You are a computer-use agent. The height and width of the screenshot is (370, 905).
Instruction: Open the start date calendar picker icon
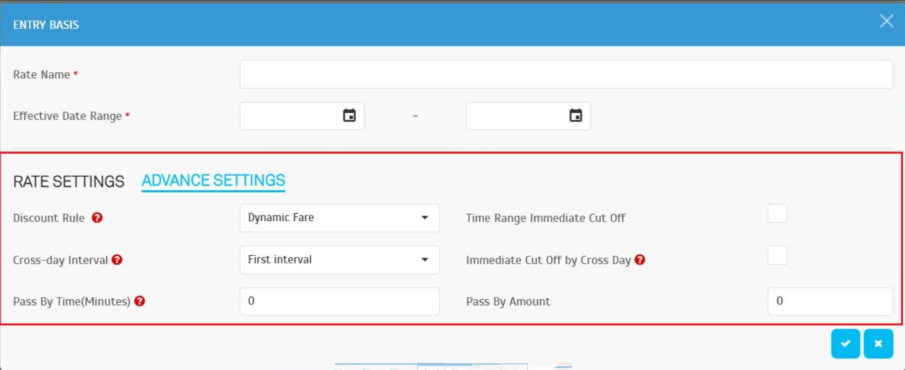(x=349, y=115)
